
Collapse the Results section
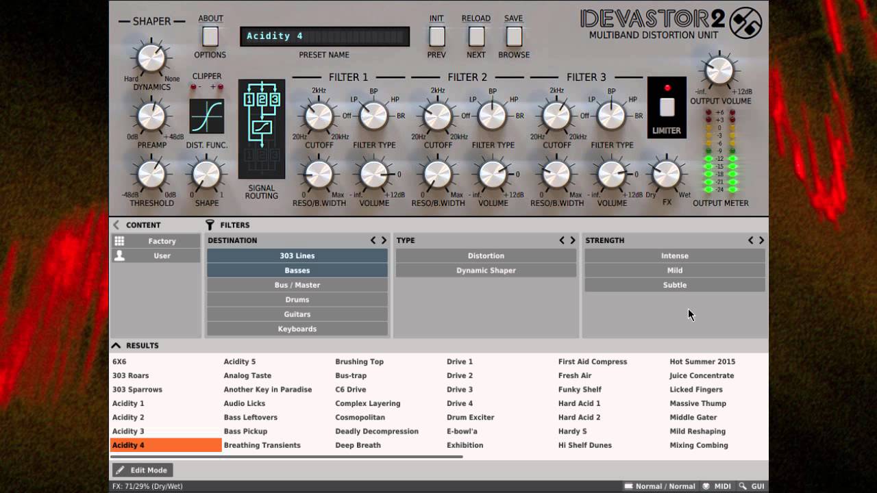pos(116,346)
